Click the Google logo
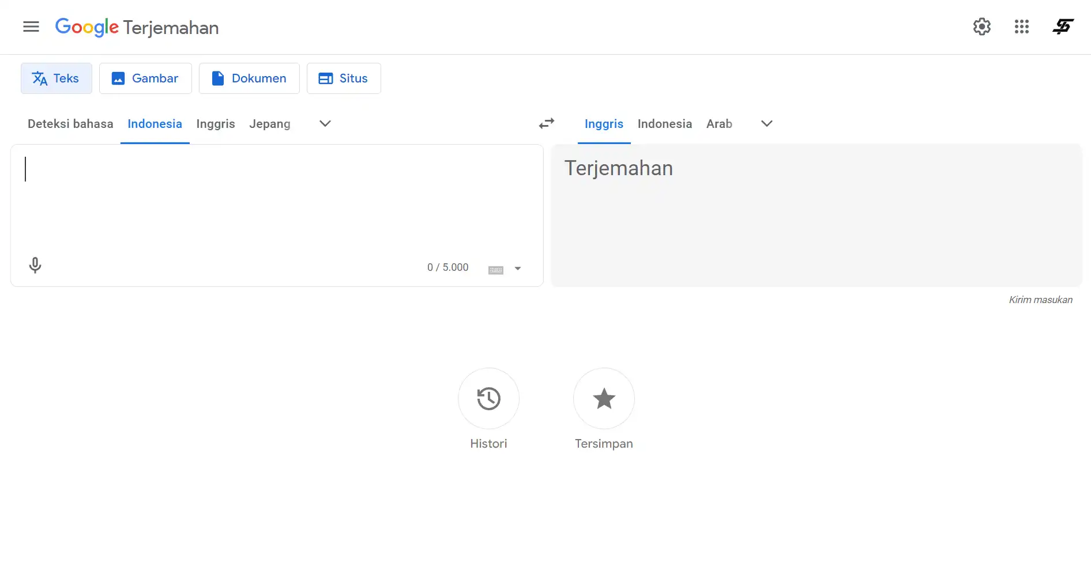The width and height of the screenshot is (1091, 571). pos(87,27)
